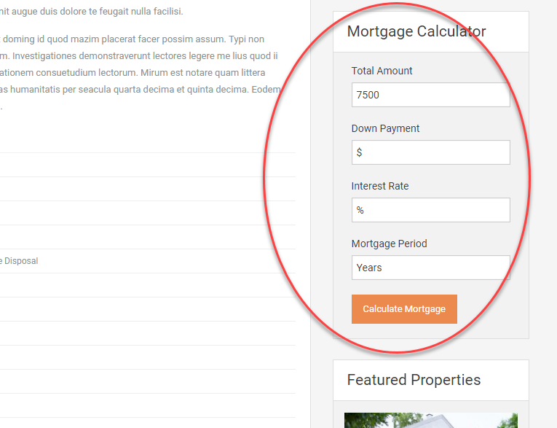Click the Mortgage Calculator heading
557x428 pixels.
416,31
